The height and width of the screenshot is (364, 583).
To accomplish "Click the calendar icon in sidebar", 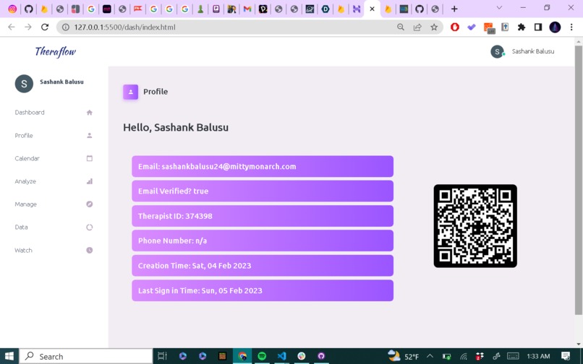I will pos(89,158).
